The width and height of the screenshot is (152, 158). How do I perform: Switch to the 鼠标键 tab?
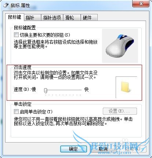click(x=15, y=17)
